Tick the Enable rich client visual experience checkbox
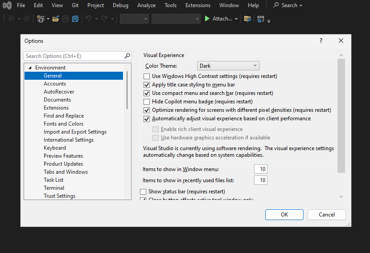The height and width of the screenshot is (253, 370). pyautogui.click(x=156, y=129)
